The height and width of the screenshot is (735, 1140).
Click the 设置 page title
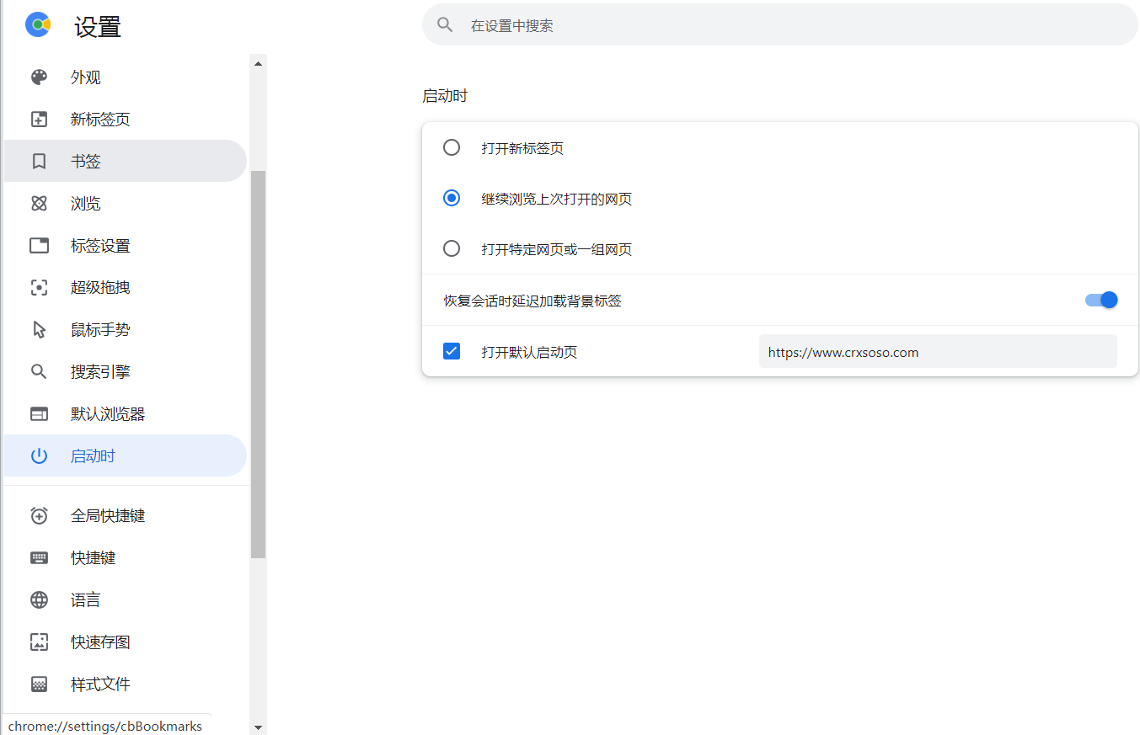point(98,27)
